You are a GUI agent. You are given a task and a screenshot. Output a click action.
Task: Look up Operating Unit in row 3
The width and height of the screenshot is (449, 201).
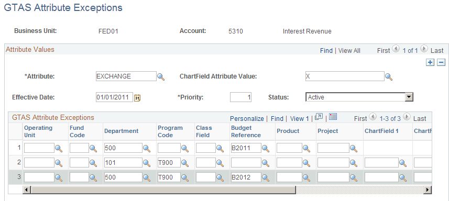(59, 177)
